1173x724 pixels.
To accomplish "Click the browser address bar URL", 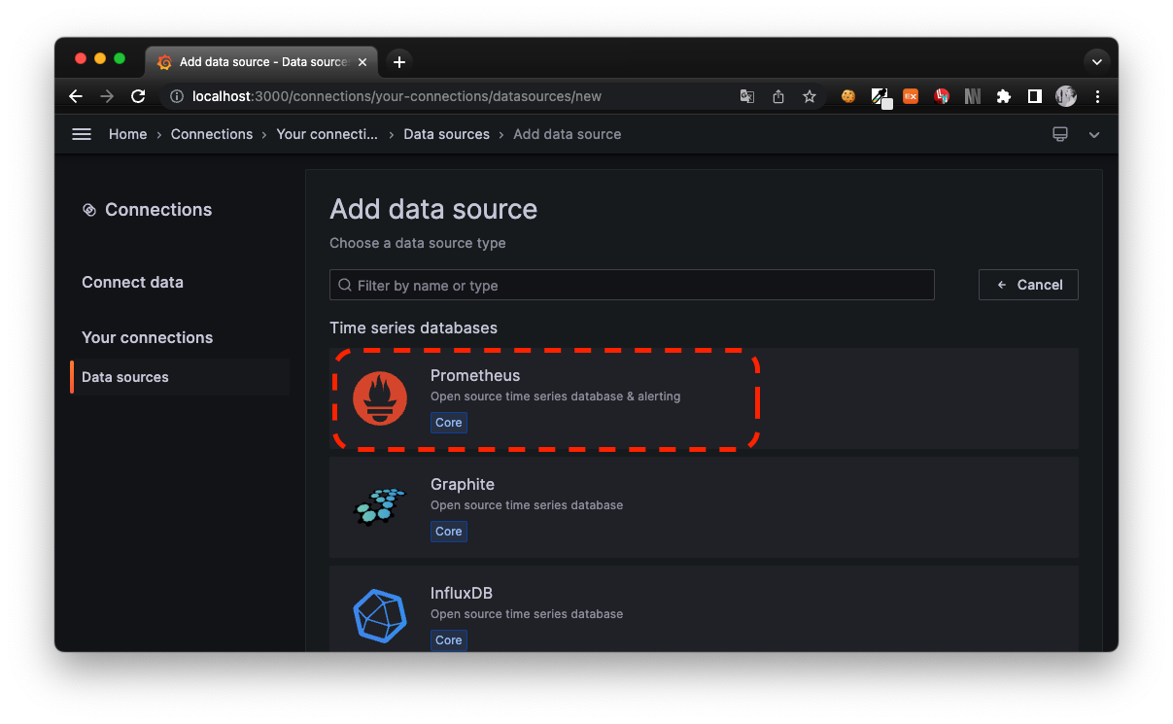I will coord(397,96).
